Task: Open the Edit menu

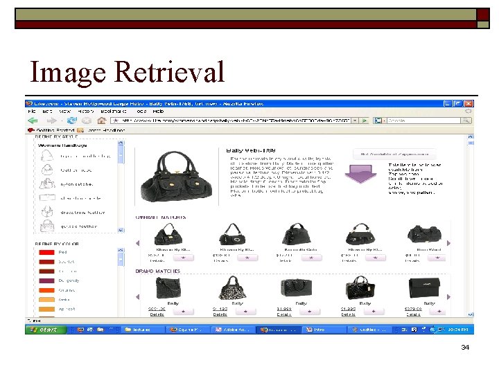Action: (x=47, y=112)
